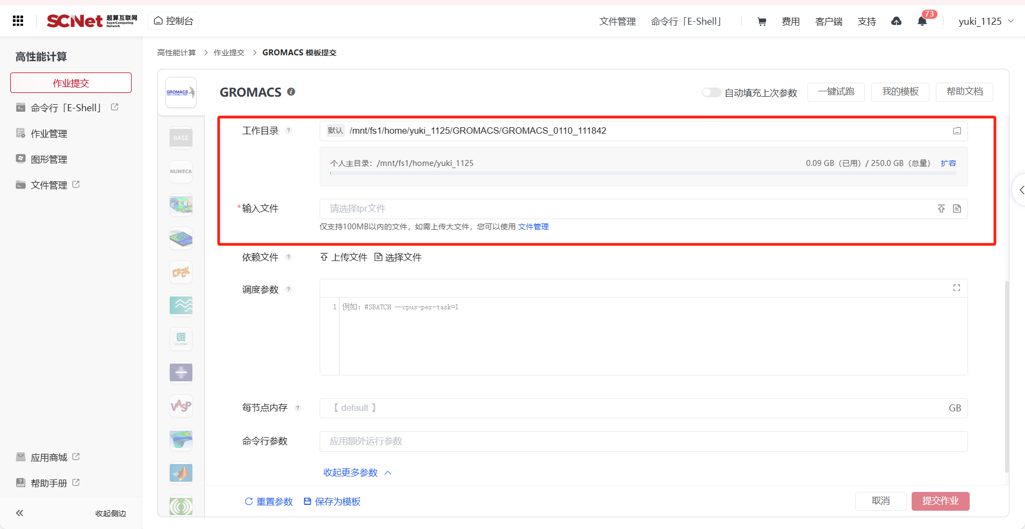Image resolution: width=1025 pixels, height=529 pixels.
Task: Click 我的模板 button
Action: [x=900, y=92]
